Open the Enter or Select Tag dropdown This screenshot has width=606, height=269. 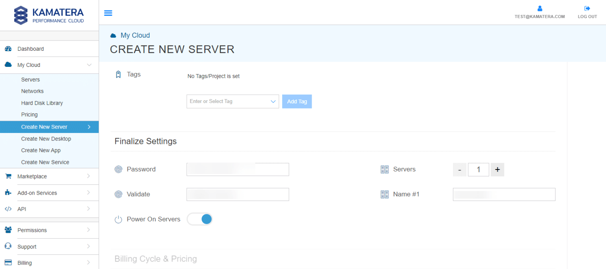[233, 101]
